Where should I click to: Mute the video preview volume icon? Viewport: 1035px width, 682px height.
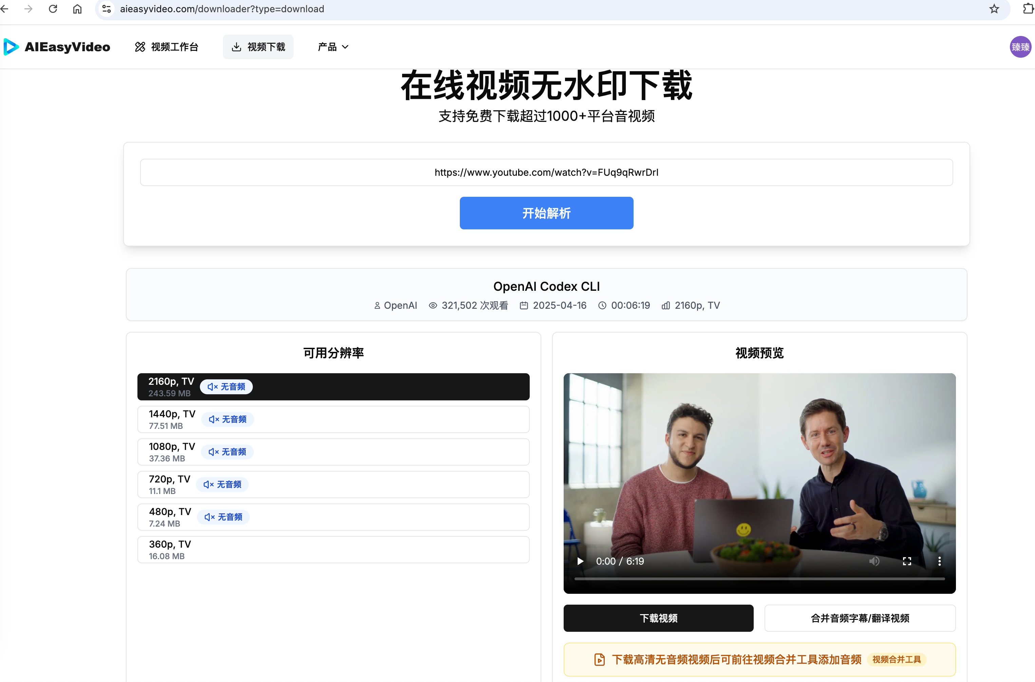tap(874, 561)
